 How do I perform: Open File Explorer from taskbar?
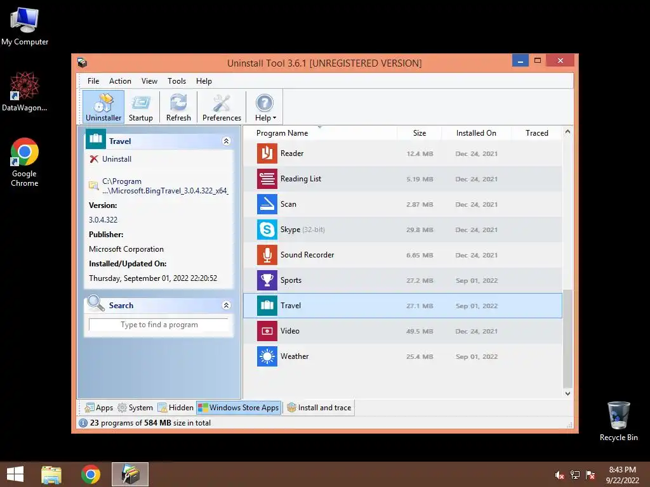point(51,474)
